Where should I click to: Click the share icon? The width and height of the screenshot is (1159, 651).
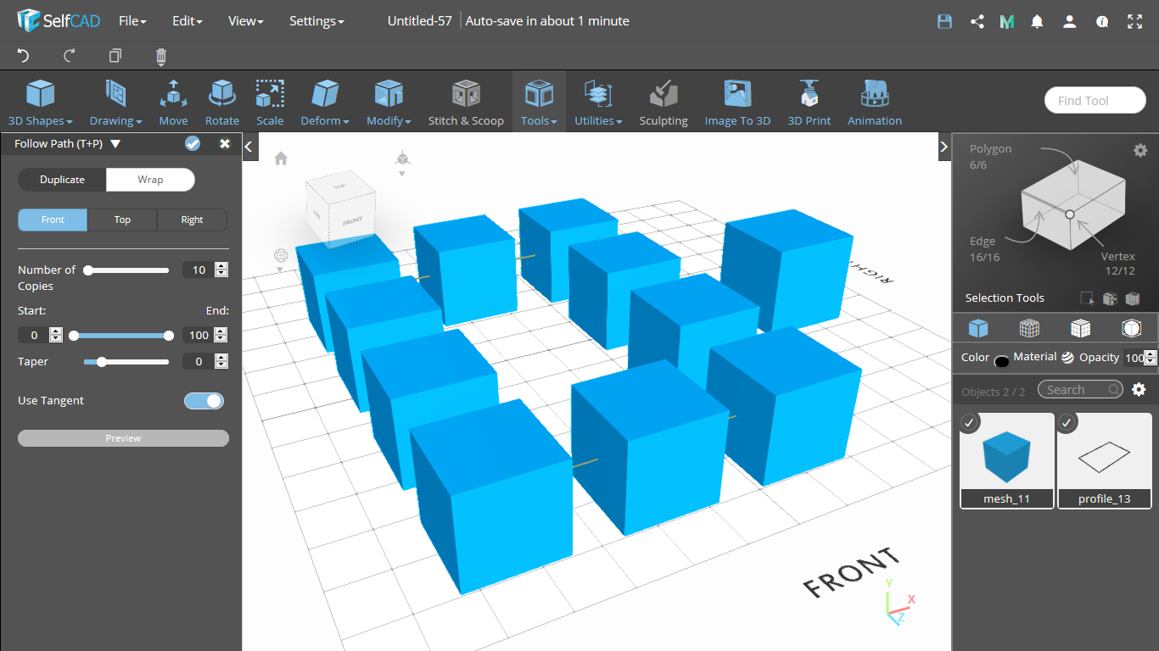[x=977, y=21]
